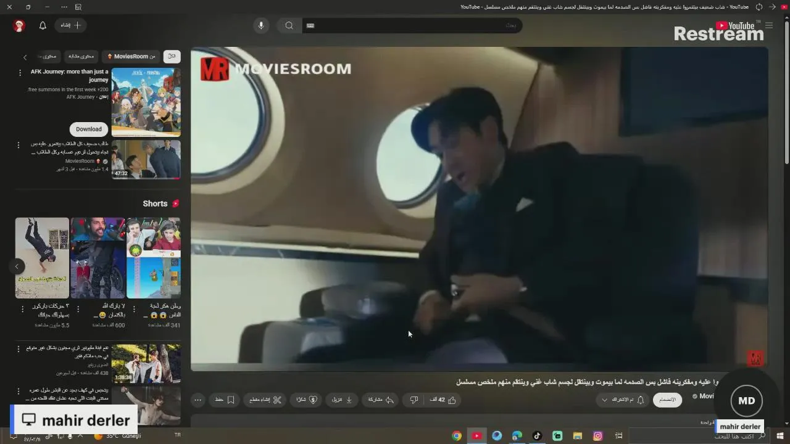Screen dimensions: 790x444
Task: Open the AFK Journey ad thumbnail
Action: pyautogui.click(x=146, y=102)
